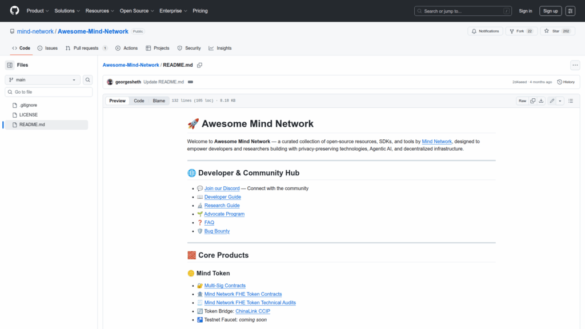585x329 pixels.
Task: Open the Awesome-Mind-Network repo title link
Action: pos(93,31)
